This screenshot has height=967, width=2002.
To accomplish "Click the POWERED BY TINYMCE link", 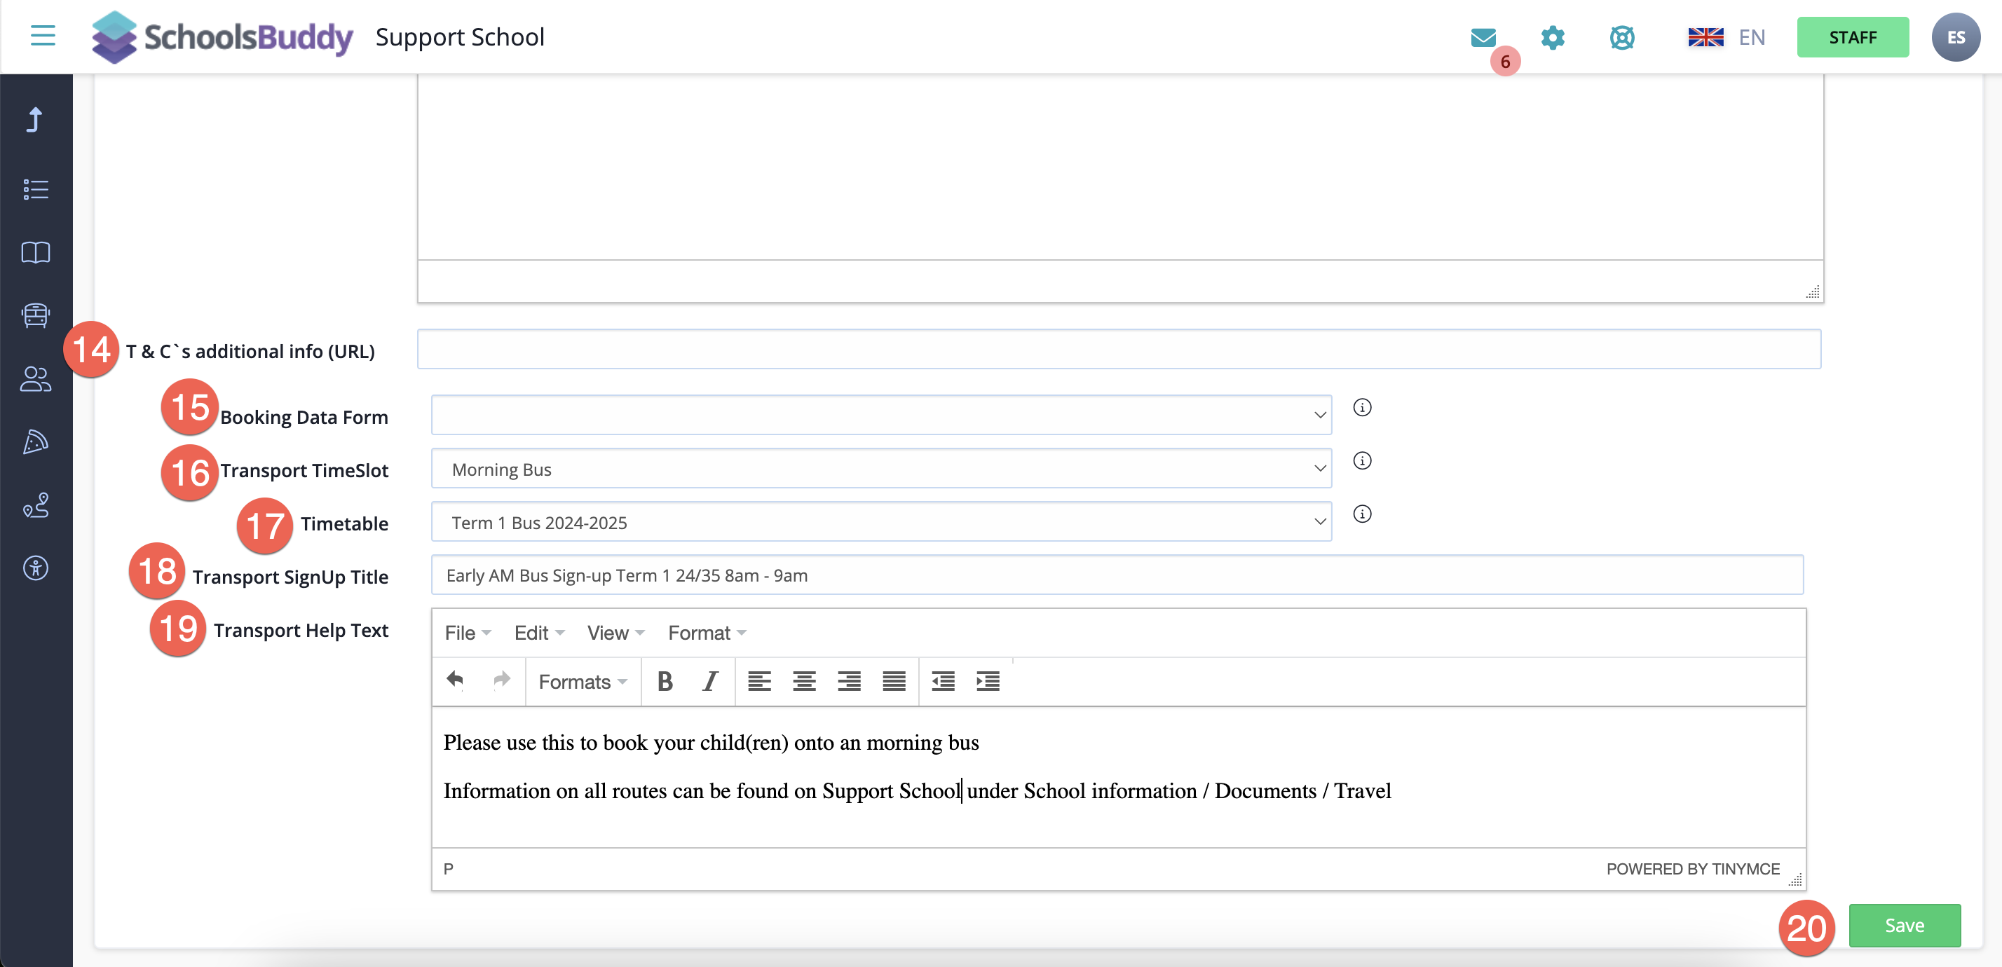I will click(x=1693, y=868).
